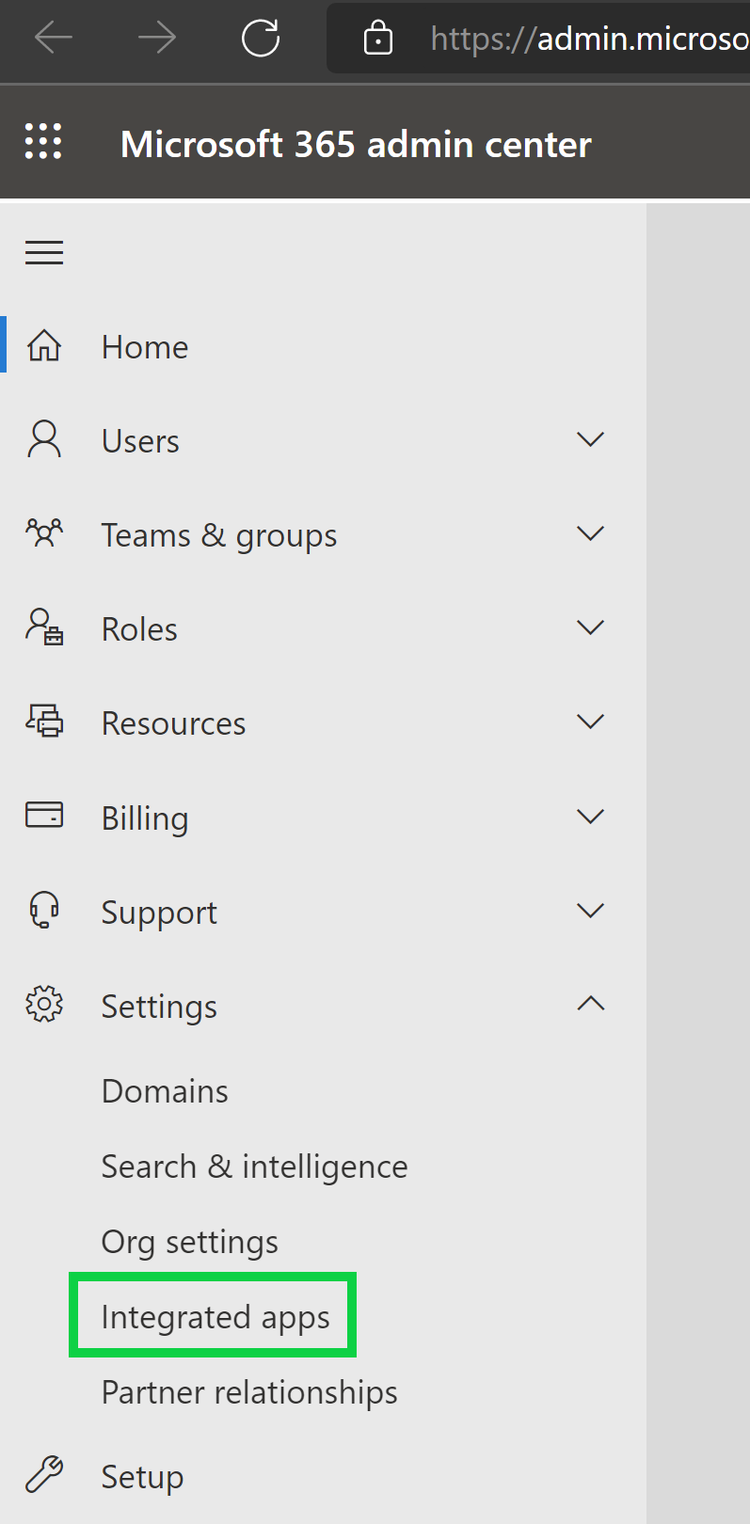Collapse the navigation menu hamburger icon

click(x=44, y=252)
